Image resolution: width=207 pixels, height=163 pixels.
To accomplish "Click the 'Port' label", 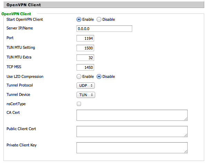I will (10, 38).
